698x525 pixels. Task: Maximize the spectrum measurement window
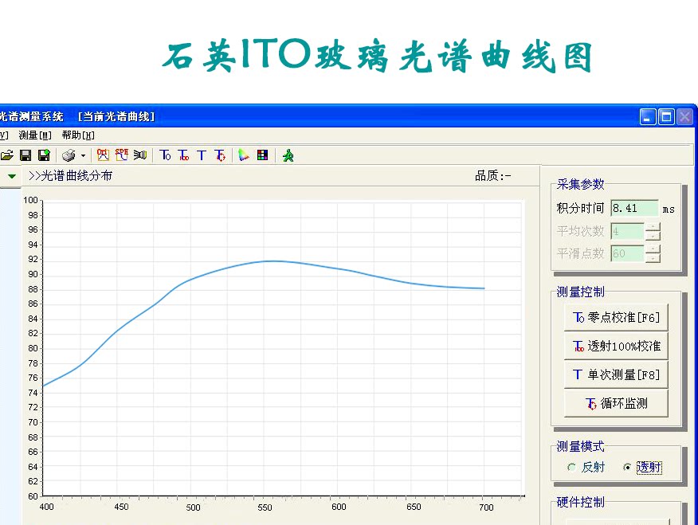666,117
